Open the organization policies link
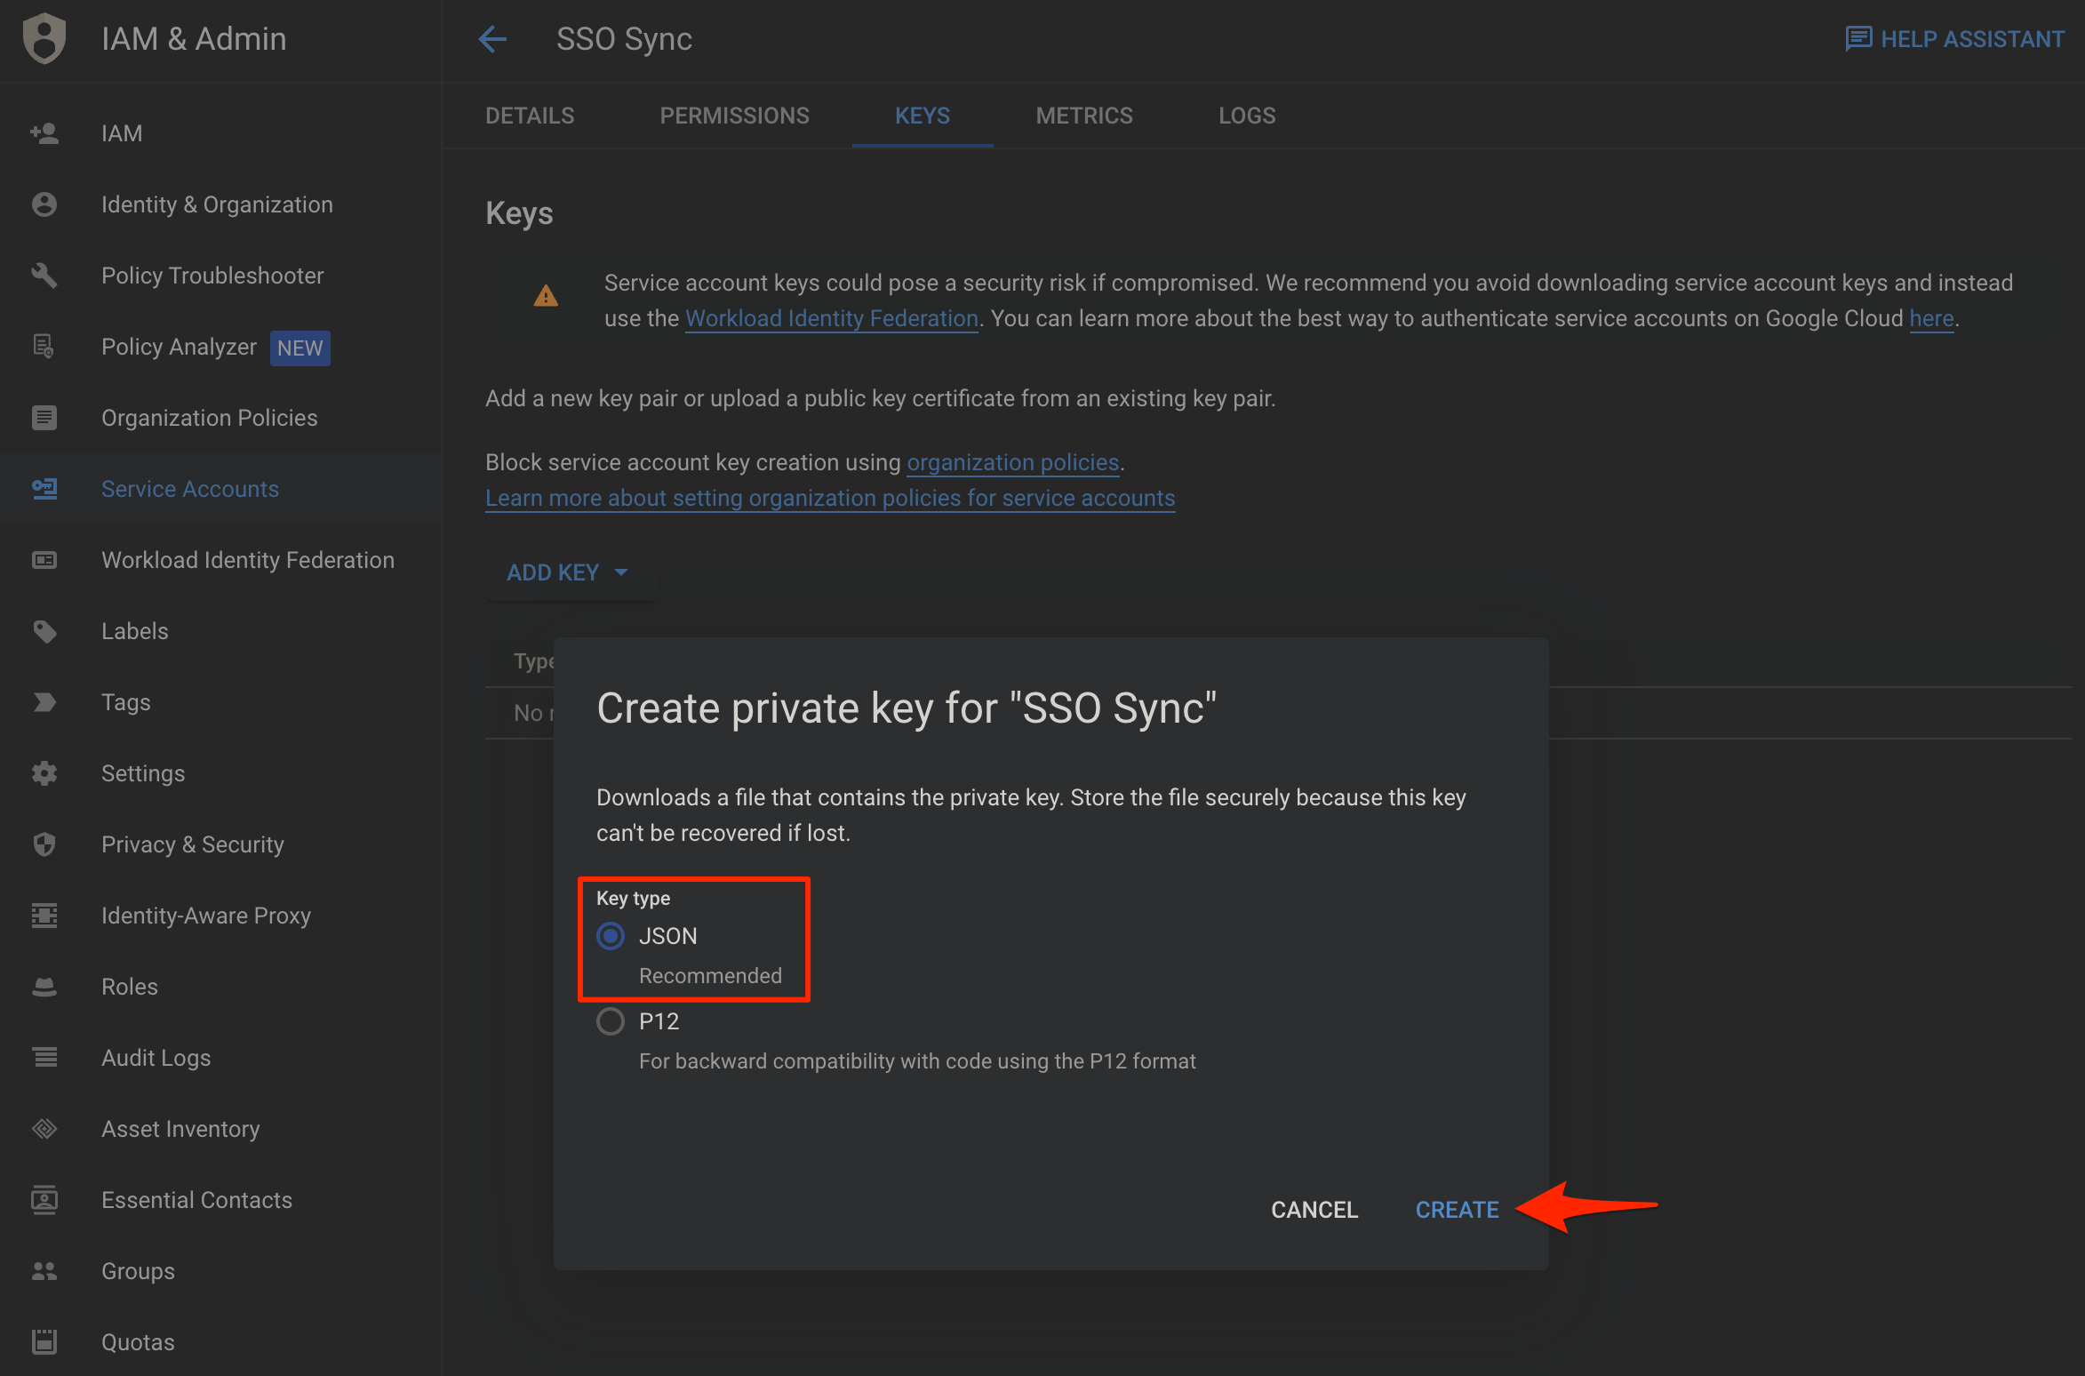Image resolution: width=2085 pixels, height=1376 pixels. (1012, 462)
